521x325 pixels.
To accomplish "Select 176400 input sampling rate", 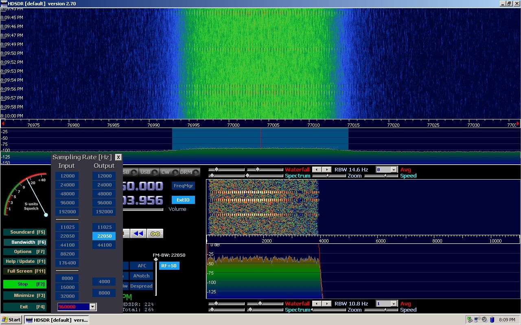I will (x=68, y=263).
